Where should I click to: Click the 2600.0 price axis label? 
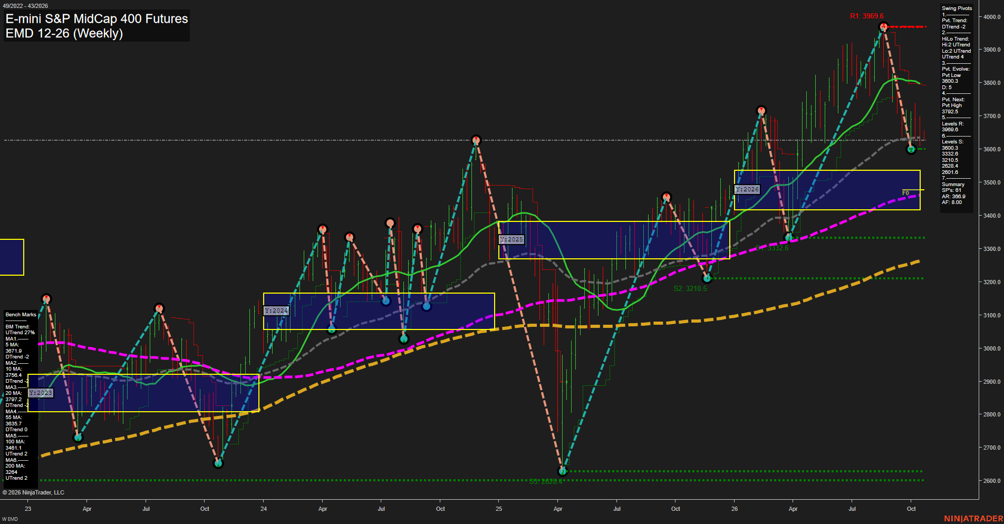tap(992, 481)
